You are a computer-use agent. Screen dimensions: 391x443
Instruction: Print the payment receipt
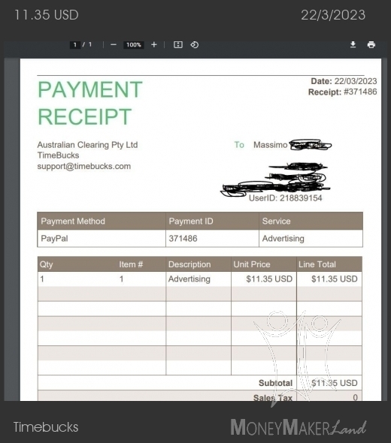pos(371,44)
